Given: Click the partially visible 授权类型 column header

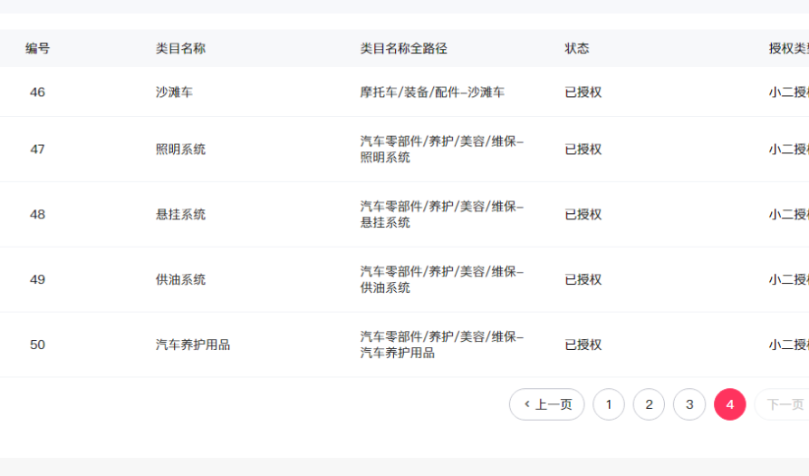Looking at the screenshot, I should click(x=787, y=48).
